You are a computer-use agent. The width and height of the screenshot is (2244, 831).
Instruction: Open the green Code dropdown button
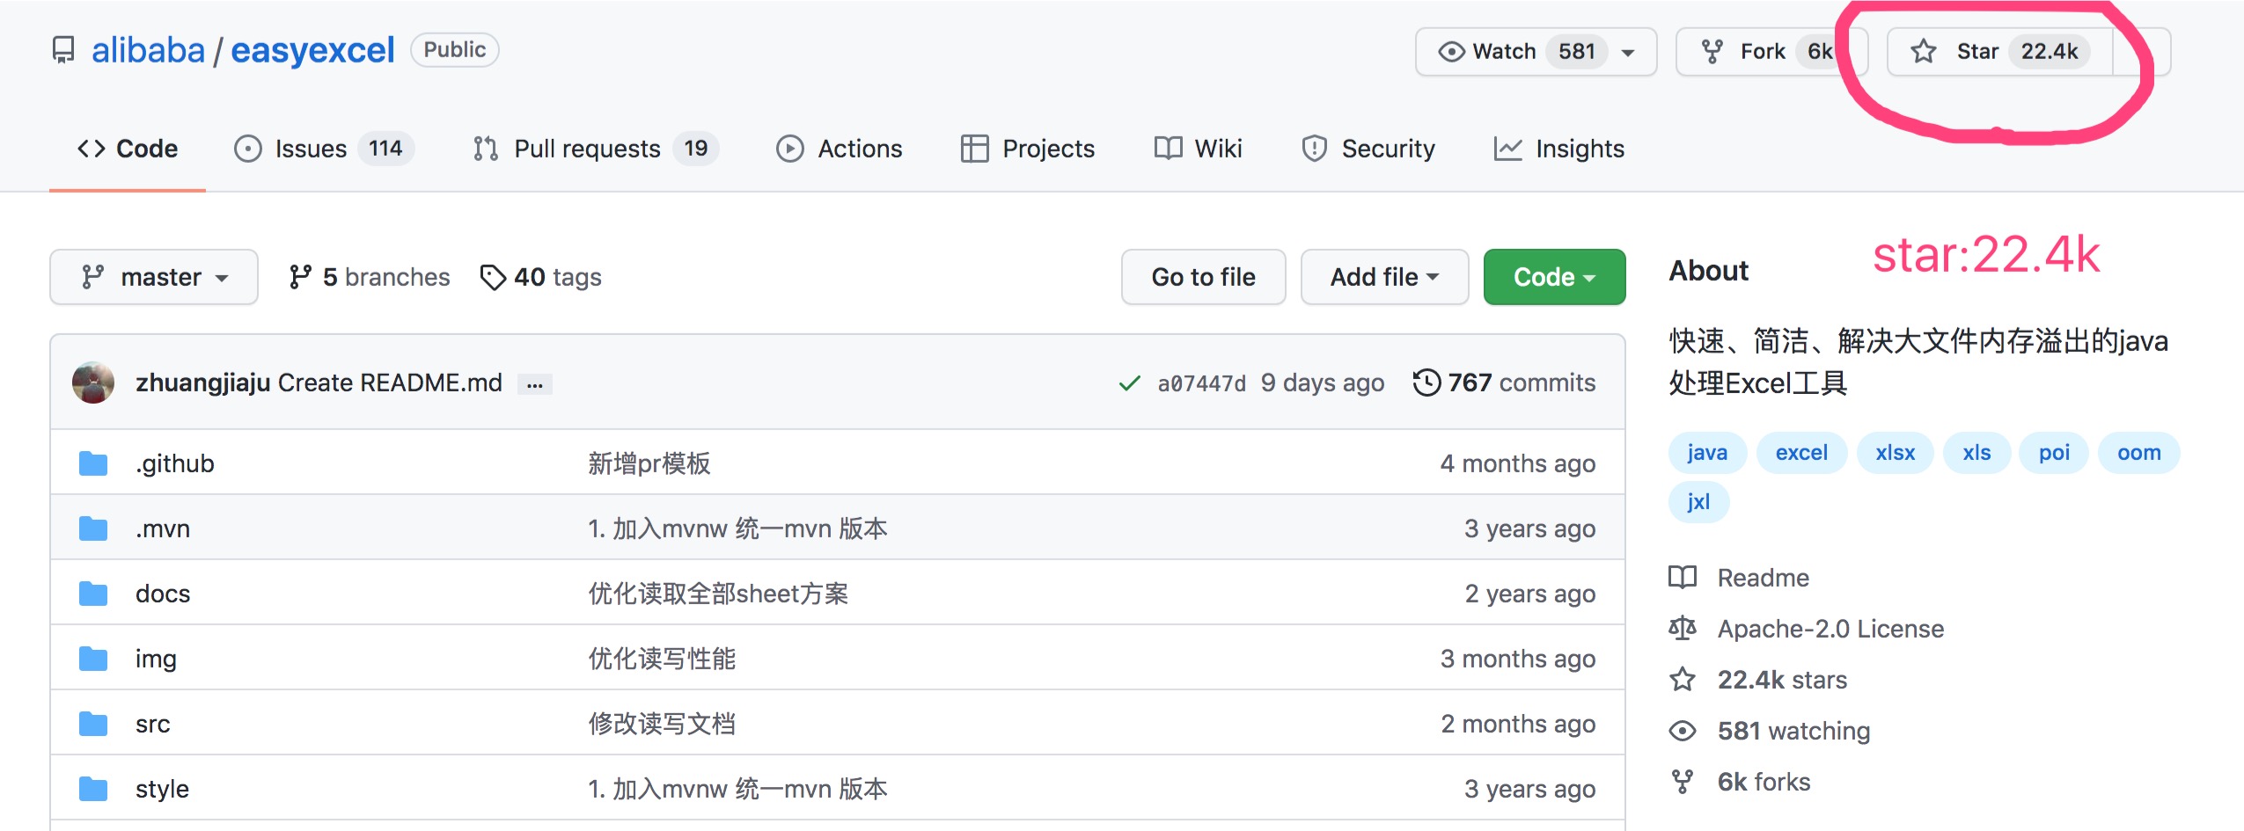pyautogui.click(x=1553, y=277)
